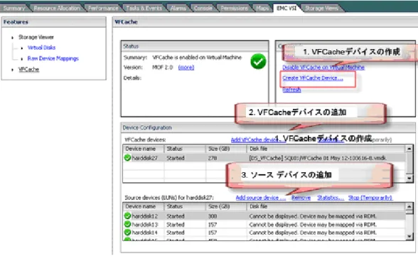Click the Refresh link in commands panel
Screen dimensions: 418x266
[x=291, y=90]
